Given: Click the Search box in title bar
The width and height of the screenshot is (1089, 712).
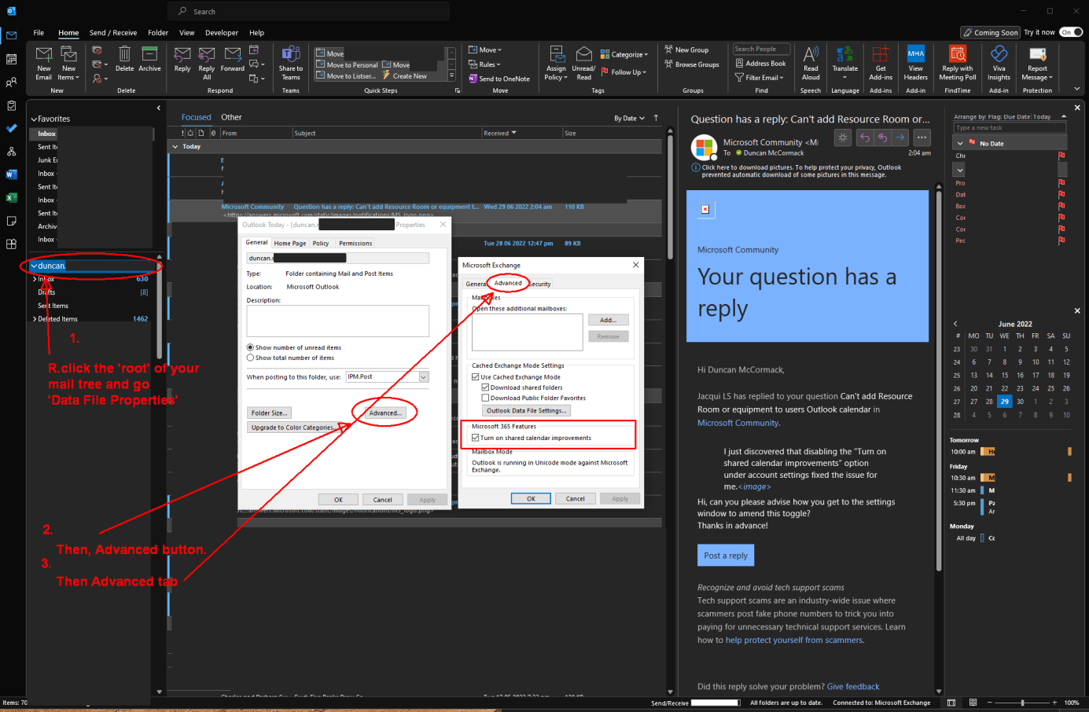Looking at the screenshot, I should tap(308, 11).
